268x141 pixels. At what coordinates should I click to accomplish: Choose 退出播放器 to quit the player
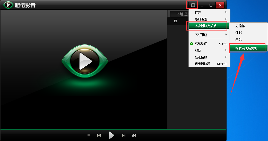(x=209, y=64)
